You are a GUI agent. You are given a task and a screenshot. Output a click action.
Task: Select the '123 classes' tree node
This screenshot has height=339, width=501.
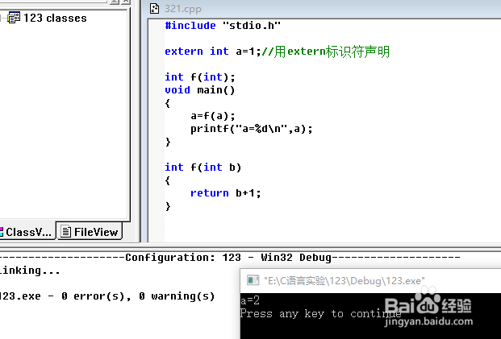click(55, 19)
